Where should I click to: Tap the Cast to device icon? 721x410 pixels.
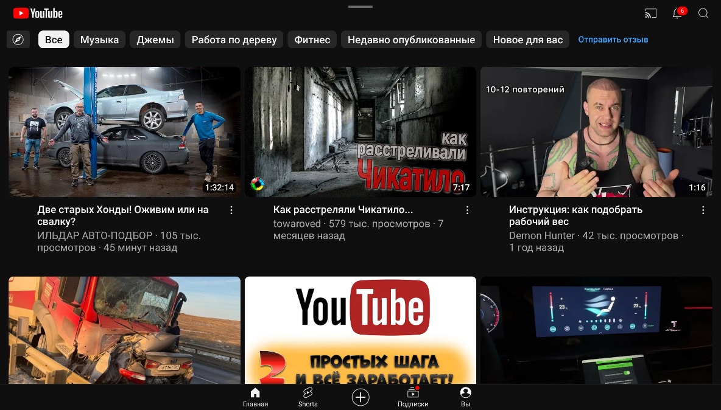[x=650, y=13]
